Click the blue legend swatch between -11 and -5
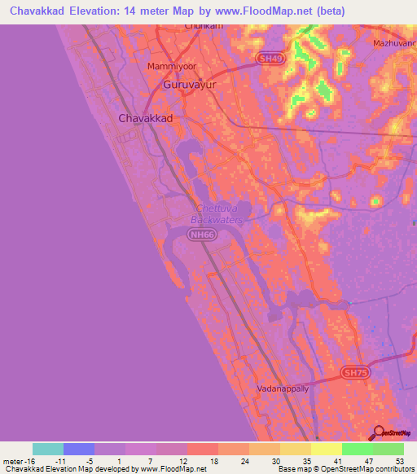417x474 pixels. pyautogui.click(x=79, y=450)
